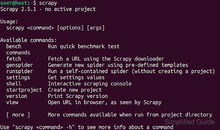
Task: Click the 'scrapy <command> [options] [args]' usage text
Action: tap(55, 28)
